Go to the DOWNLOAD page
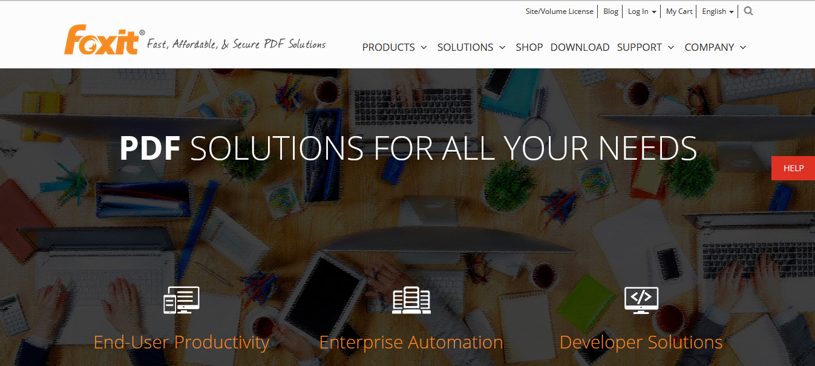815x366 pixels. coord(580,47)
